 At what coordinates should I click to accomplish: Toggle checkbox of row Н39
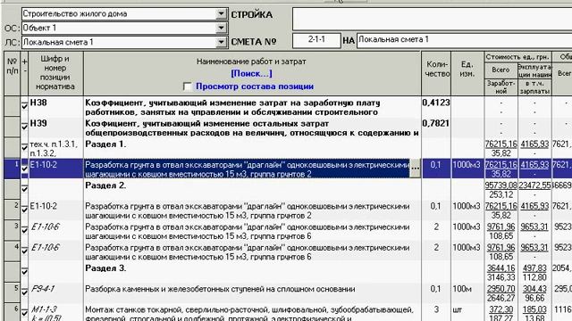tap(24, 127)
